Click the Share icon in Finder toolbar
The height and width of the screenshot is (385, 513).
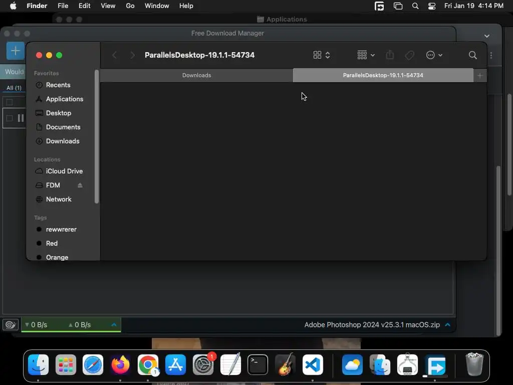[390, 55]
